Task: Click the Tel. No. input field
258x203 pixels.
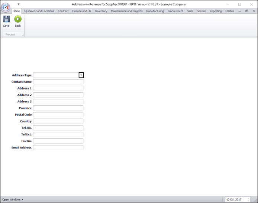Action: coord(58,128)
